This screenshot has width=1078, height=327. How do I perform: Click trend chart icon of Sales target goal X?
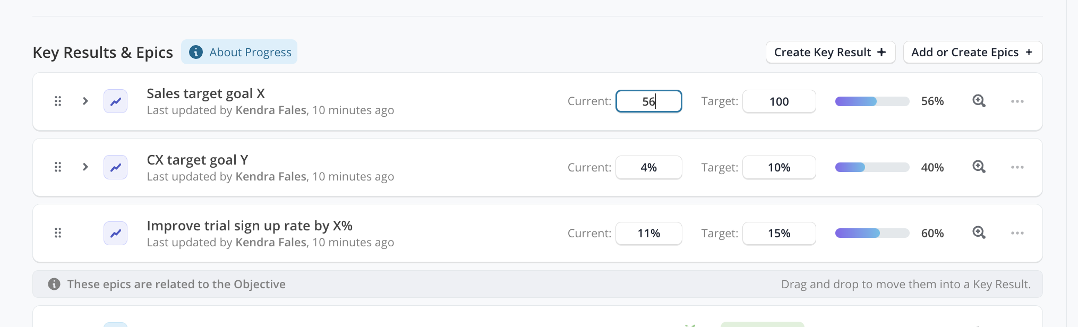(x=115, y=101)
